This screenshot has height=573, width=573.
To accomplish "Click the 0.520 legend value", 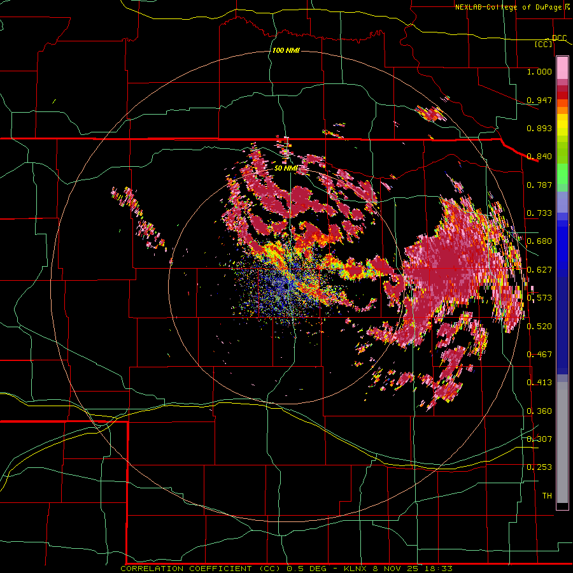I will click(539, 327).
